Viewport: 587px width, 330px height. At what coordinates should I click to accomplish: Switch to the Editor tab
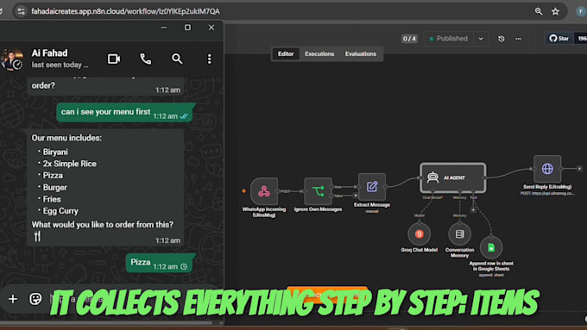click(x=286, y=53)
